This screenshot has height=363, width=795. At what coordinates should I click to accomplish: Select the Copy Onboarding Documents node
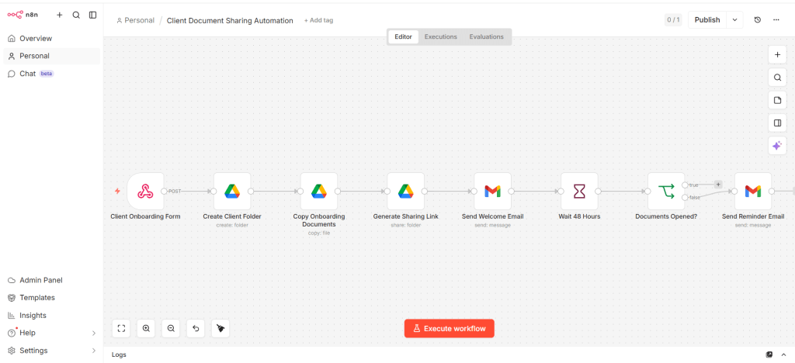point(319,192)
